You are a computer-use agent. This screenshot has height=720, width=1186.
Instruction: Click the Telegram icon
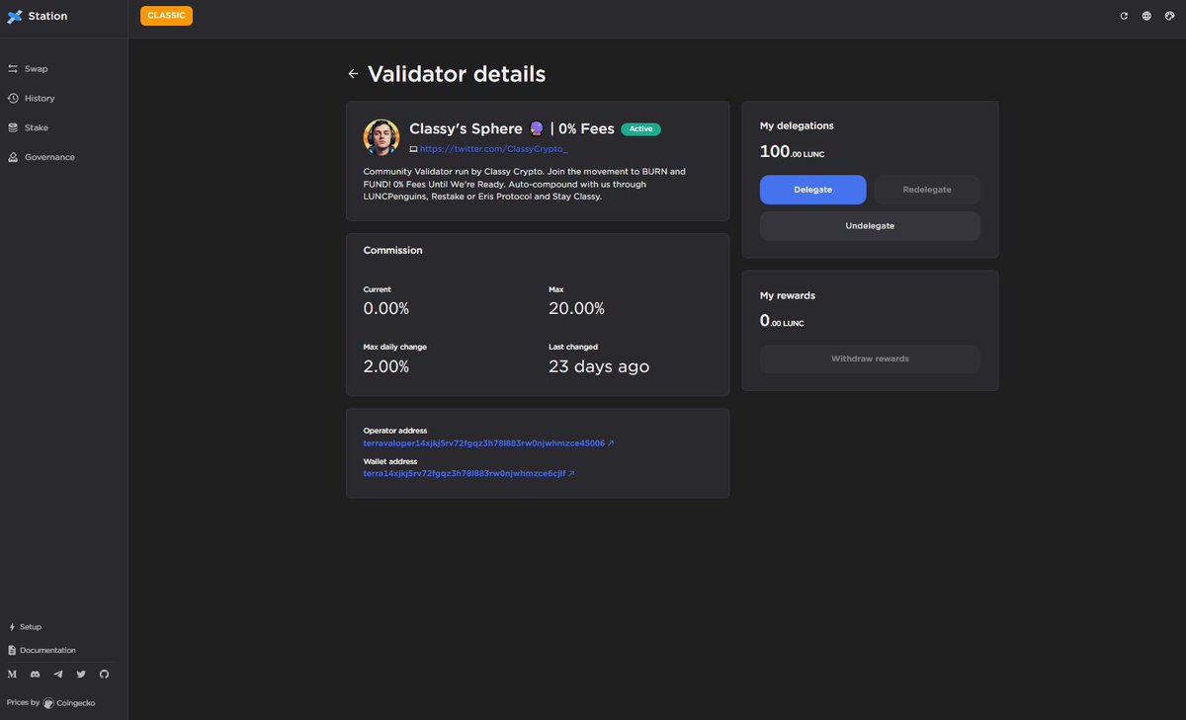point(58,675)
